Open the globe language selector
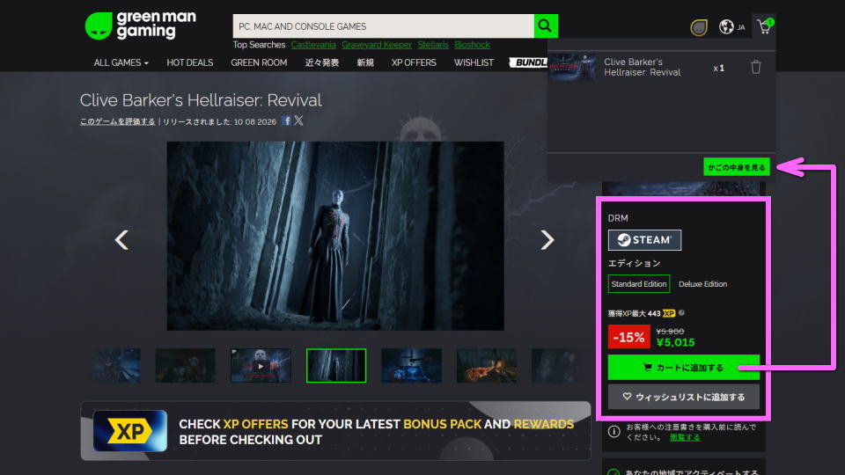Screen dimensions: 845x475 pyautogui.click(x=726, y=26)
